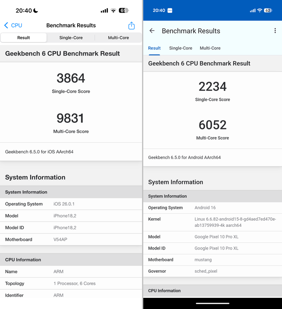Select the 3864 single-core score
Screen dimensions: 282x309
point(71,78)
